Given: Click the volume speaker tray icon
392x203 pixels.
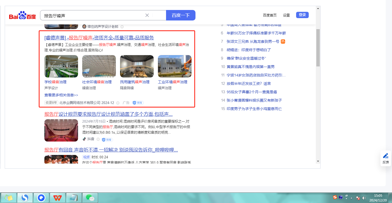Looking at the screenshot, I should (x=364, y=198).
